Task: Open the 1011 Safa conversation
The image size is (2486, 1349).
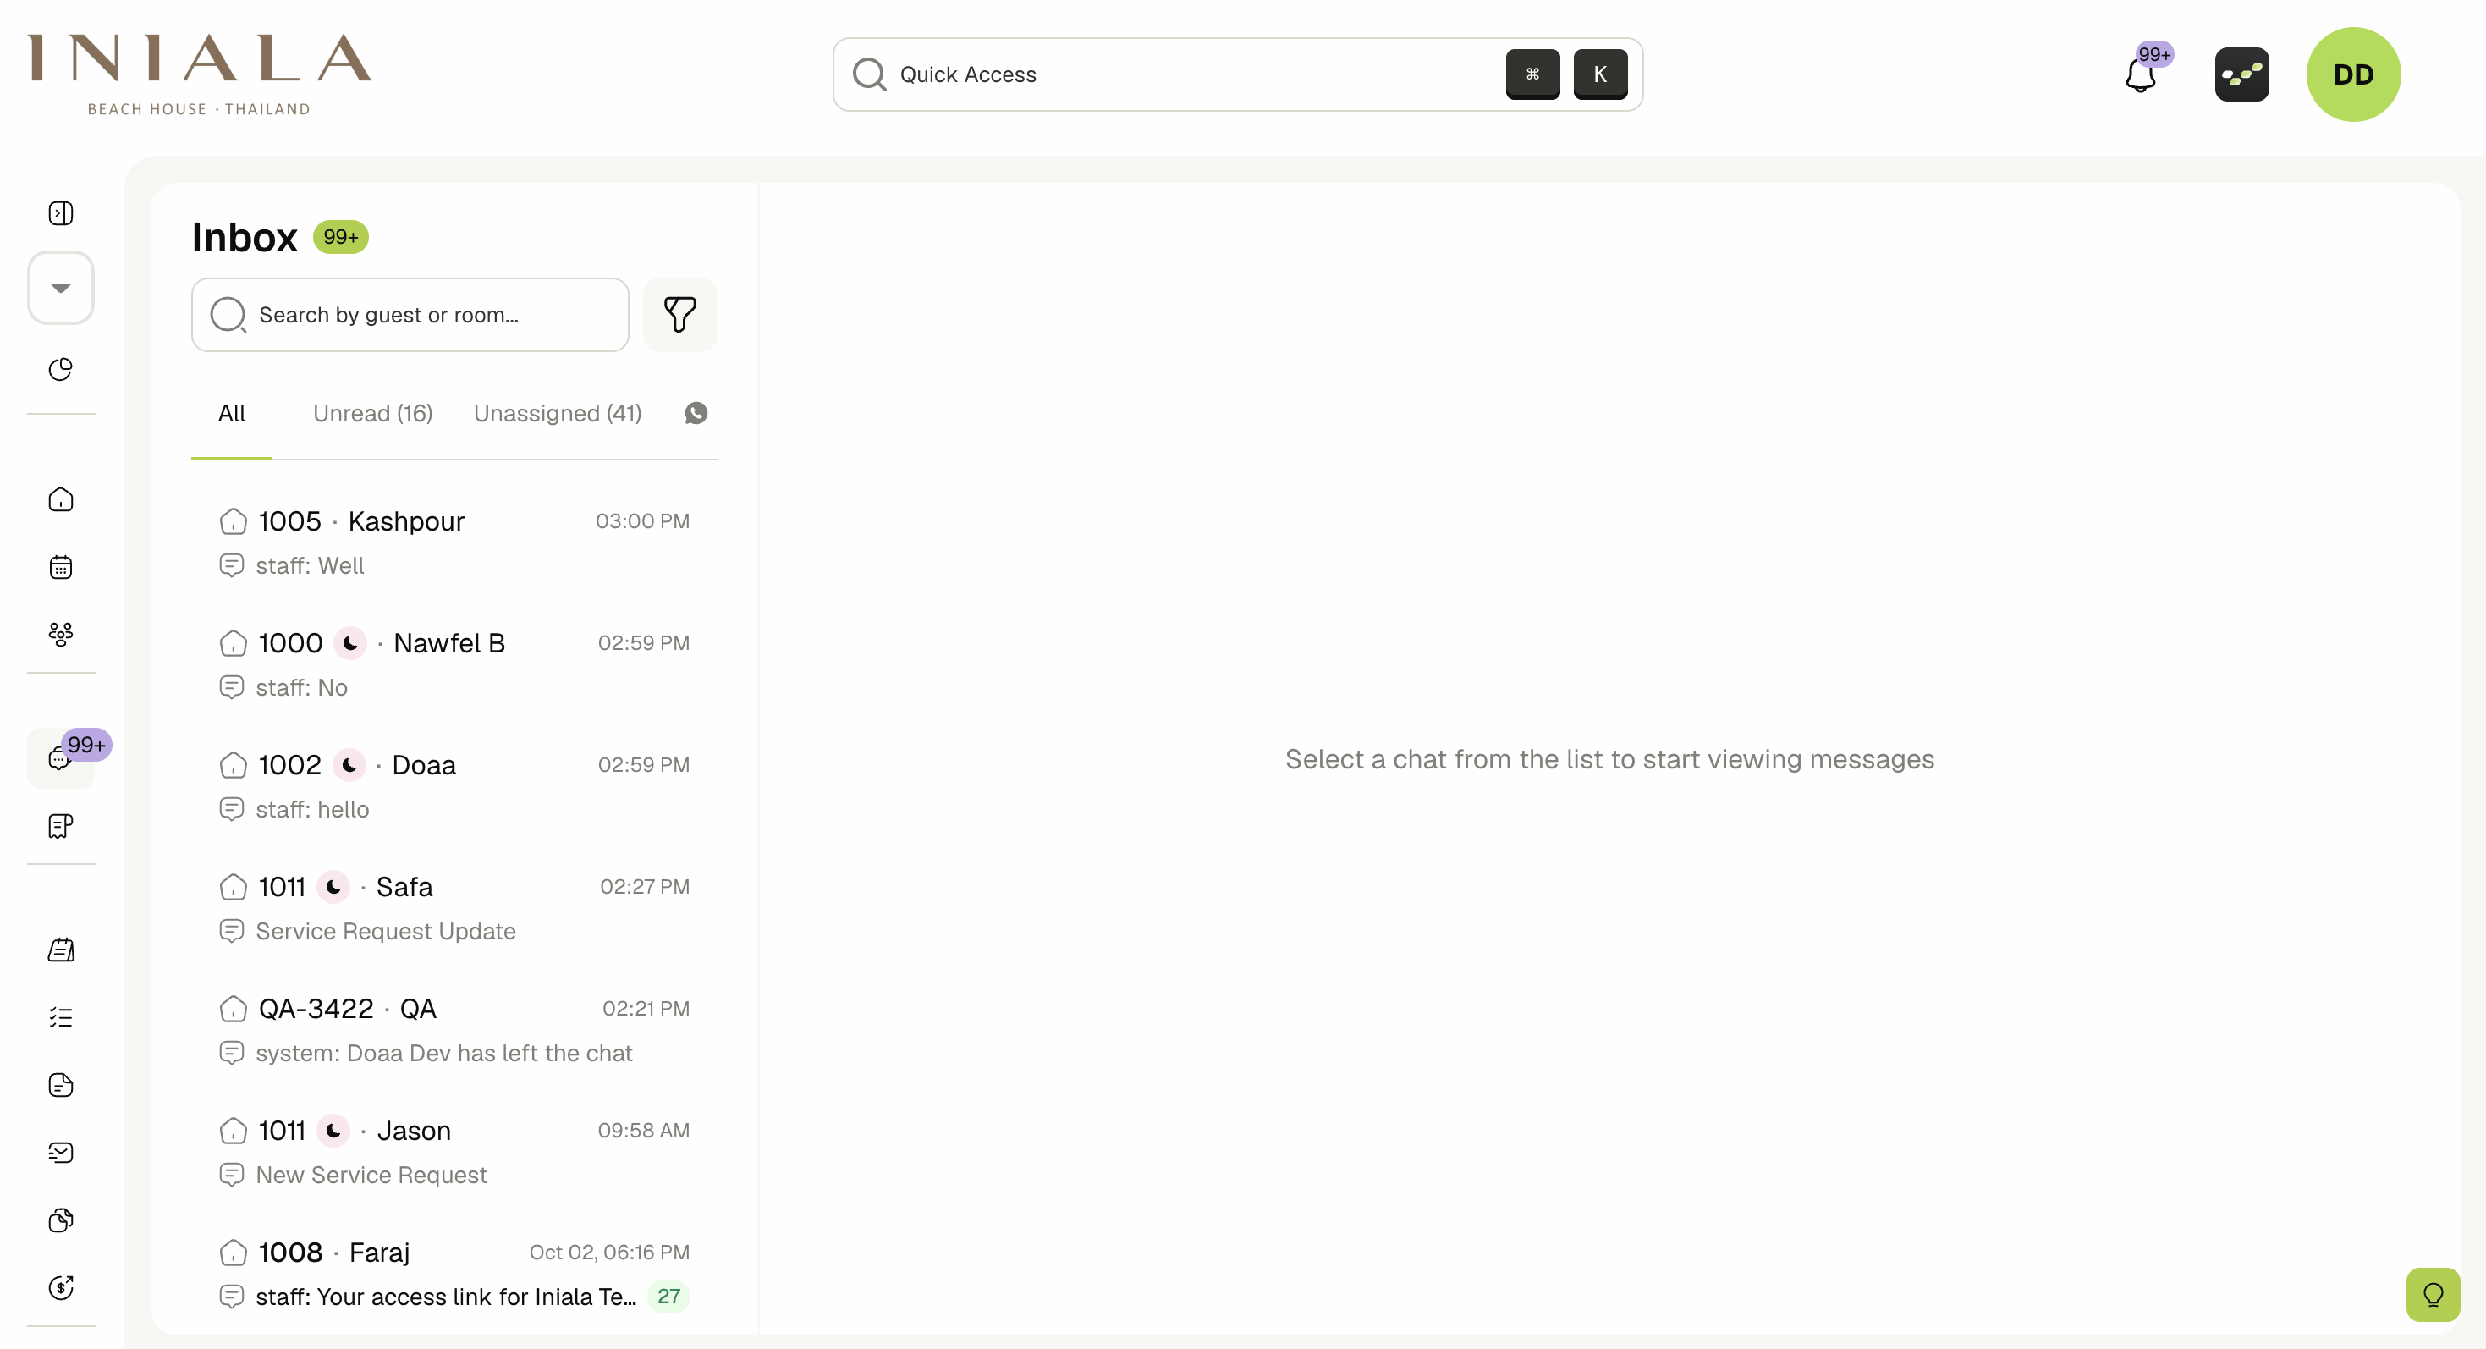Action: [454, 908]
